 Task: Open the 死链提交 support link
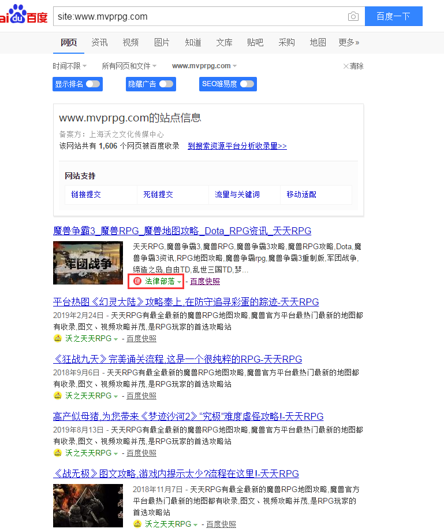[158, 194]
